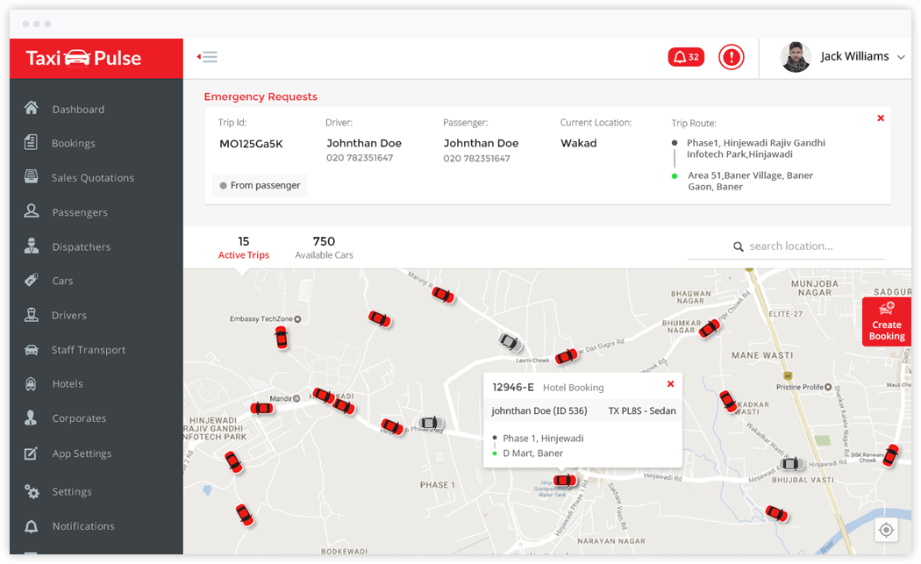Open the Cars section
Screen dimensions: 921x564
pos(62,281)
